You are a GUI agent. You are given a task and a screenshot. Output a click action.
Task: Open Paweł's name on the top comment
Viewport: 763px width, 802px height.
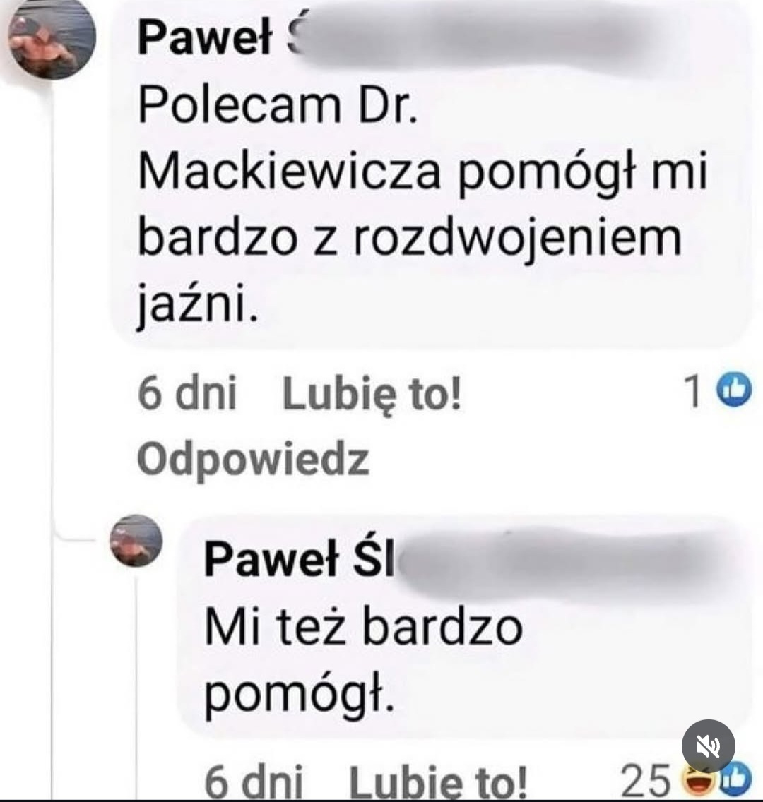coord(205,38)
